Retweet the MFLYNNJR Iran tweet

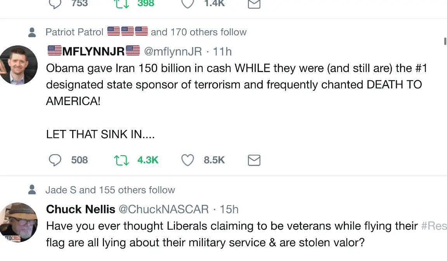point(121,160)
